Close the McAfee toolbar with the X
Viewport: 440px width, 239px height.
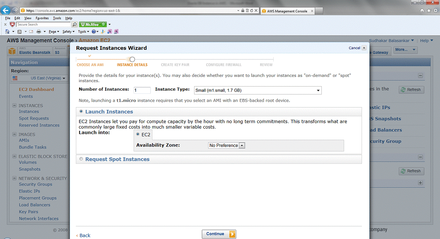click(x=5, y=25)
